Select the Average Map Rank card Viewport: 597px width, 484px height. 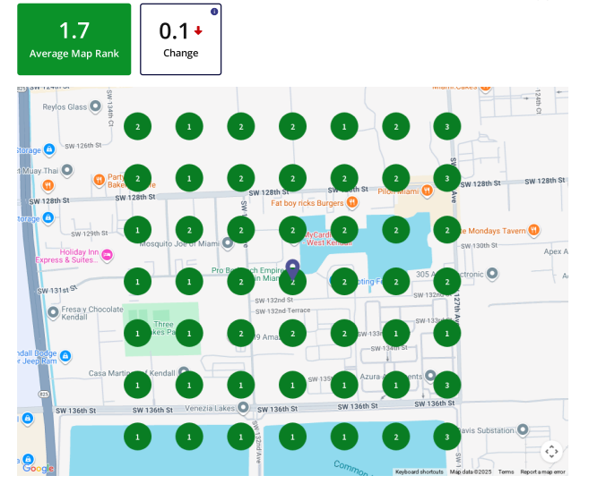coord(74,39)
